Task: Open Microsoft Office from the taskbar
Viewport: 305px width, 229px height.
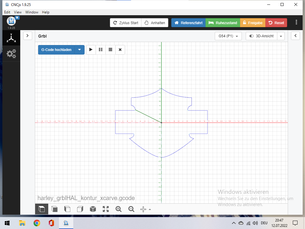Action: coord(51,223)
